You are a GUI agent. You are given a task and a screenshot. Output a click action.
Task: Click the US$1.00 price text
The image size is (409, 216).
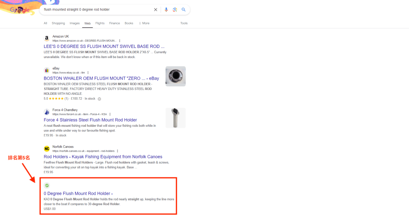50,209
